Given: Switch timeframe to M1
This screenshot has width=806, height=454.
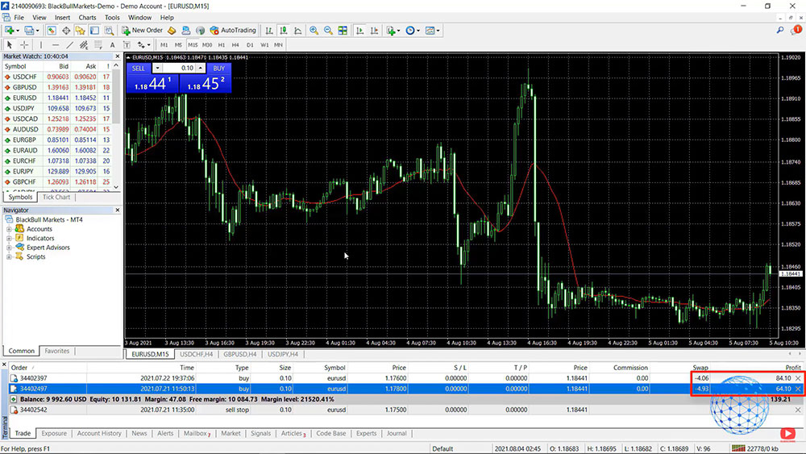Looking at the screenshot, I should pyautogui.click(x=164, y=44).
